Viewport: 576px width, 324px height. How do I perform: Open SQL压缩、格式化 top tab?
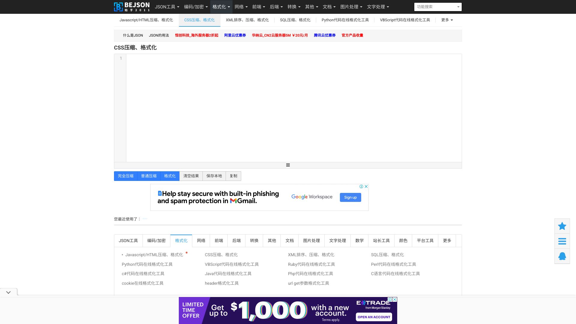(x=295, y=20)
